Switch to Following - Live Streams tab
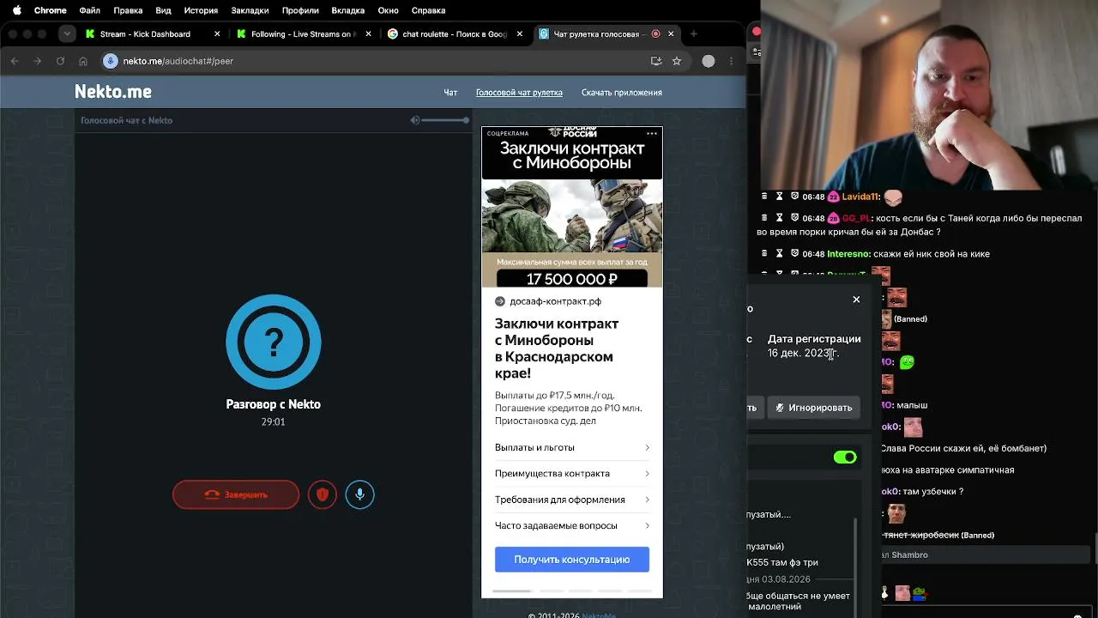Screen dimensions: 1098x618 click(x=302, y=34)
